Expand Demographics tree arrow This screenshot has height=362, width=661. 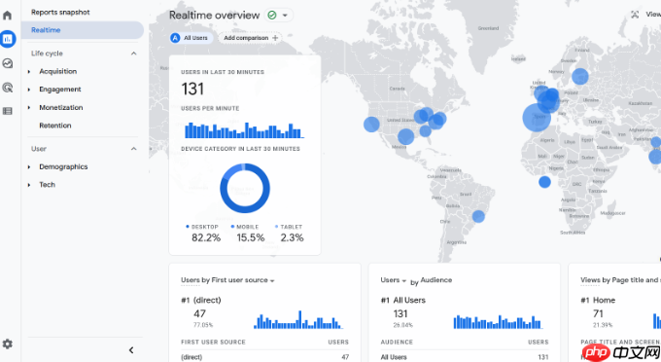(x=29, y=167)
